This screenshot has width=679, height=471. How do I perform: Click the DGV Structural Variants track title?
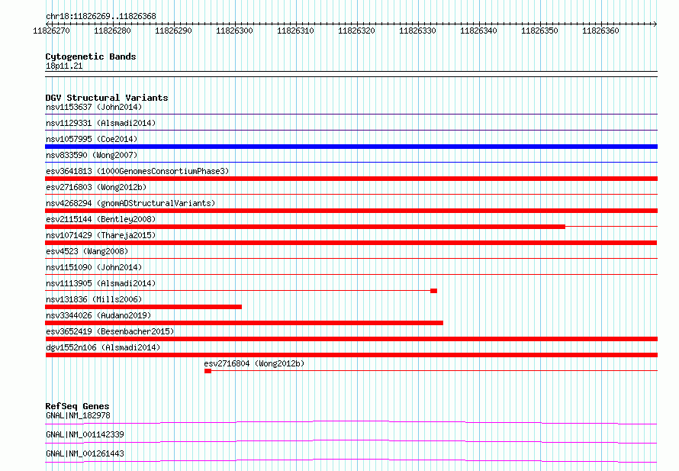point(107,98)
